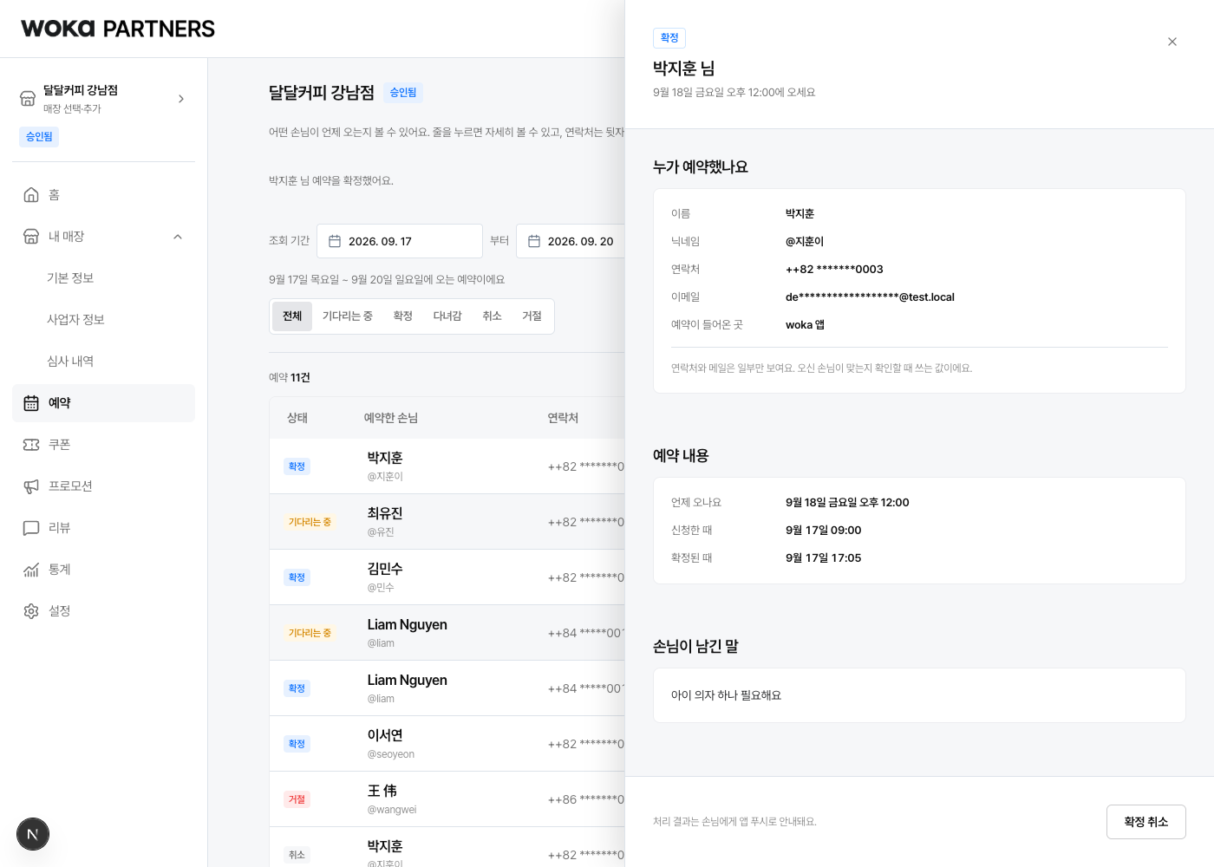The width and height of the screenshot is (1214, 867).
Task: Click the 확정 취소 button
Action: click(x=1146, y=822)
